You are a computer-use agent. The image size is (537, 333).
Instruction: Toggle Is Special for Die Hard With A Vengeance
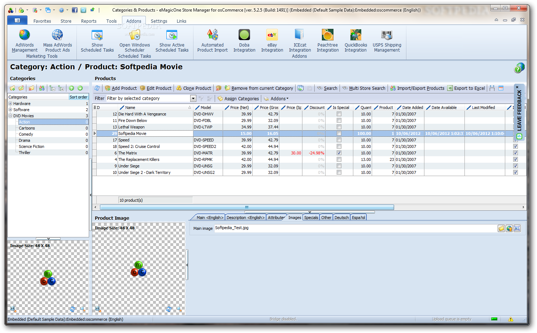[x=339, y=114]
